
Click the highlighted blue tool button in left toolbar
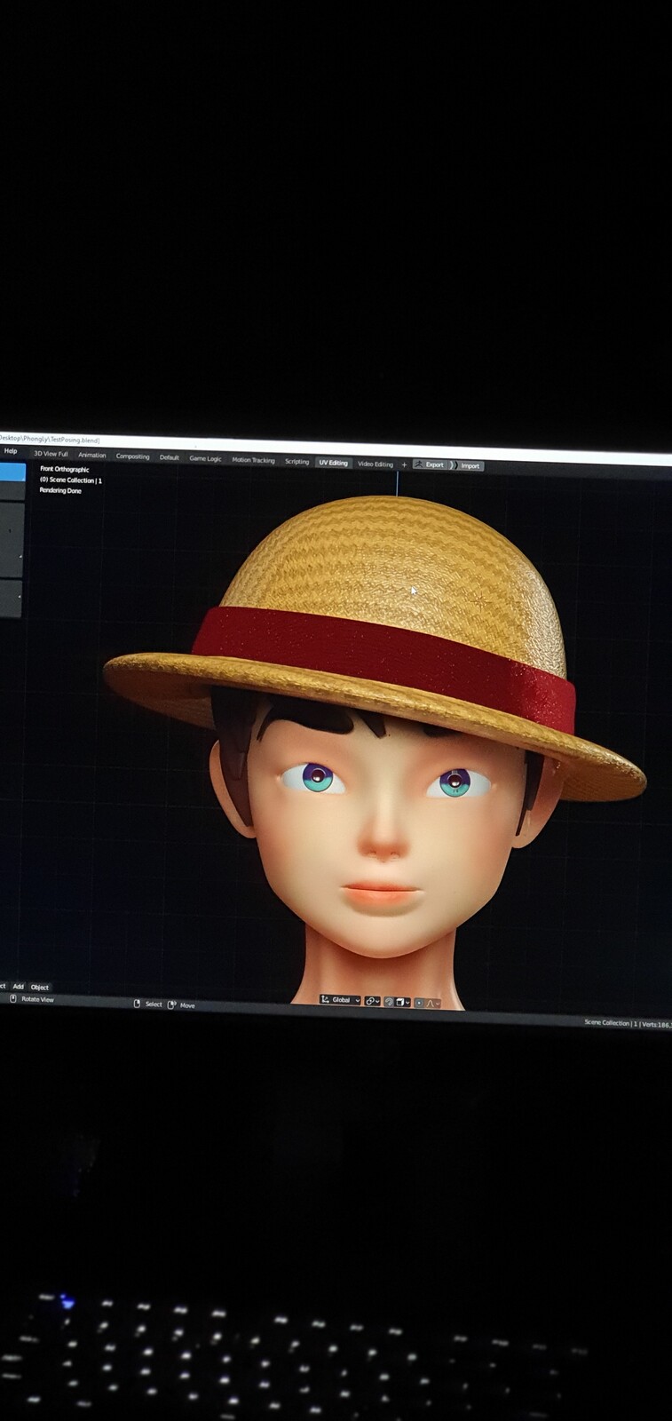(x=12, y=472)
